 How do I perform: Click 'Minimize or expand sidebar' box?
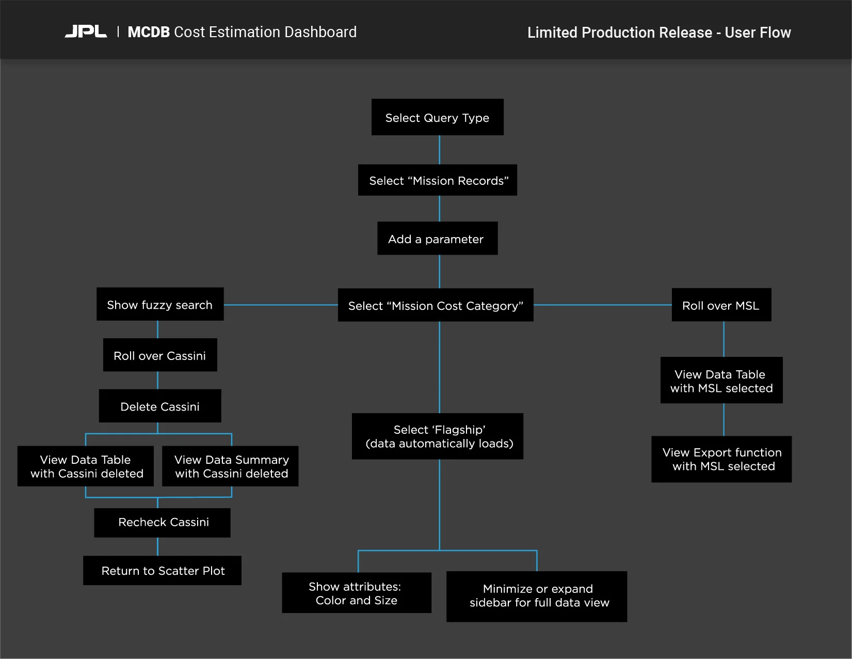537,597
